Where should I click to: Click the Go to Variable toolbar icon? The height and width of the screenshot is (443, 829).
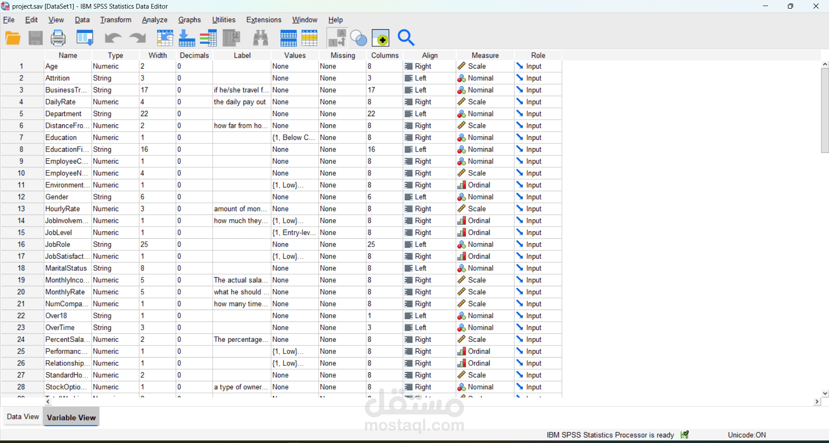[x=187, y=38]
